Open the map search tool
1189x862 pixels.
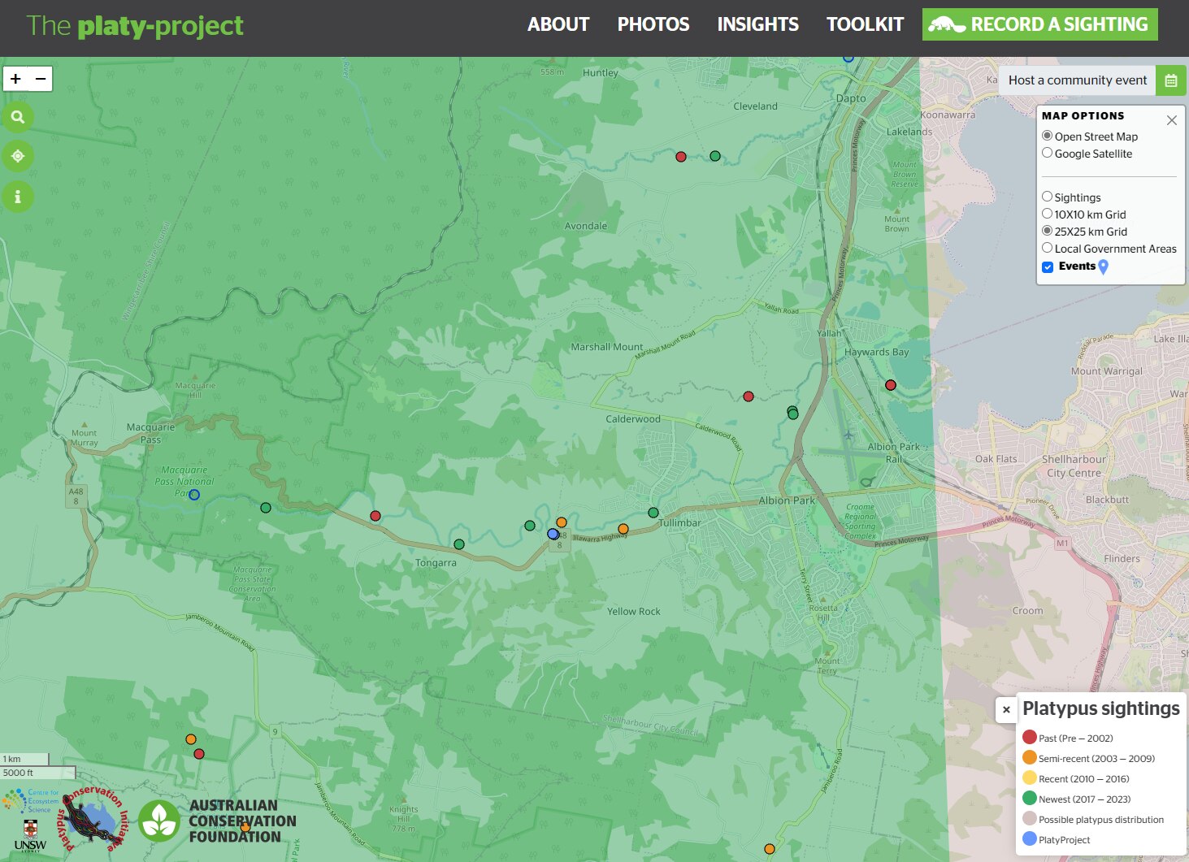click(18, 117)
